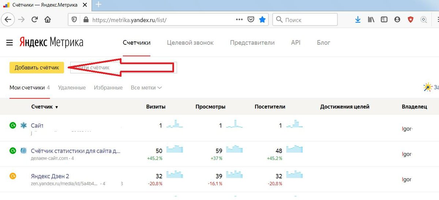Viewport: 439px width, 200px height.
Task: Sort the list by Счетчик column arrow
Action: tap(56, 107)
